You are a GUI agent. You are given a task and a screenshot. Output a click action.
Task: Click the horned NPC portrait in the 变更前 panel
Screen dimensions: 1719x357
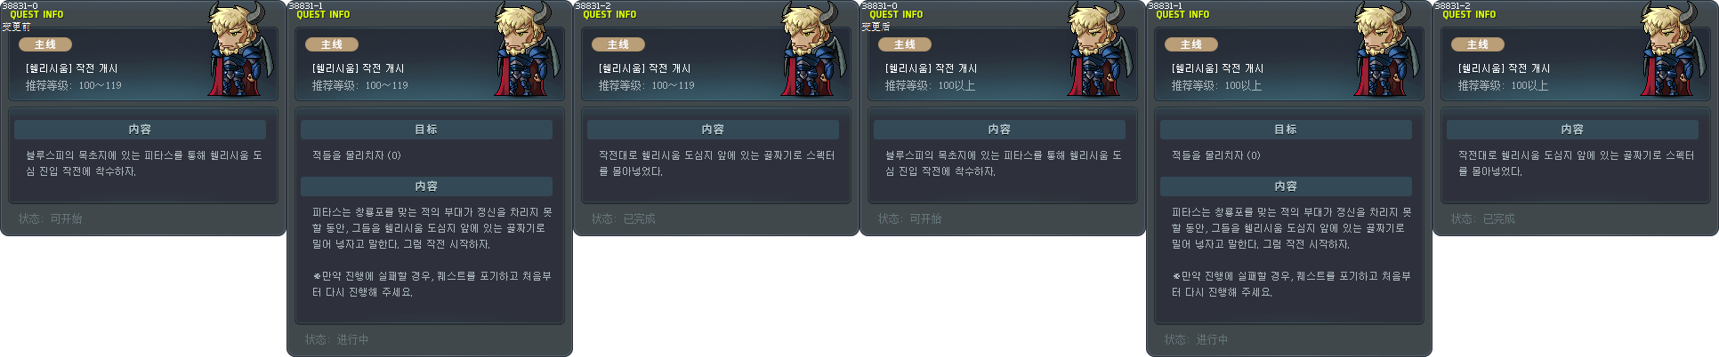pos(237,49)
